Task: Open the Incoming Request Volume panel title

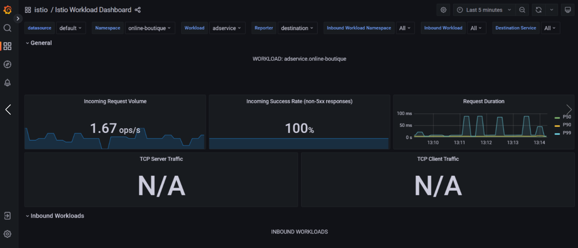Action: tap(115, 101)
